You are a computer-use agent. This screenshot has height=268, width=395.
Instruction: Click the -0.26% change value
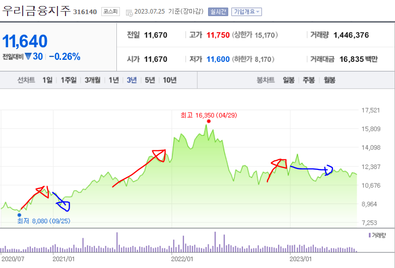click(64, 56)
